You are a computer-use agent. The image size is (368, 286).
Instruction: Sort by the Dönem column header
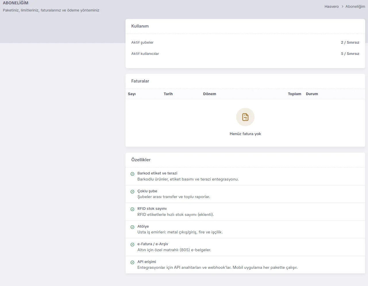(210, 94)
